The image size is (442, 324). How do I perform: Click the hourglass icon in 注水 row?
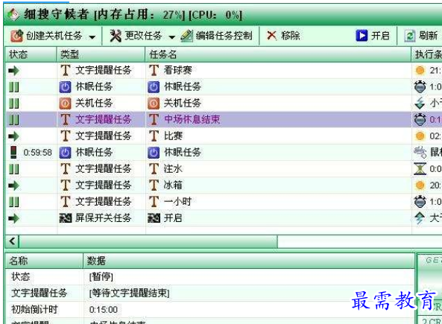tap(420, 169)
